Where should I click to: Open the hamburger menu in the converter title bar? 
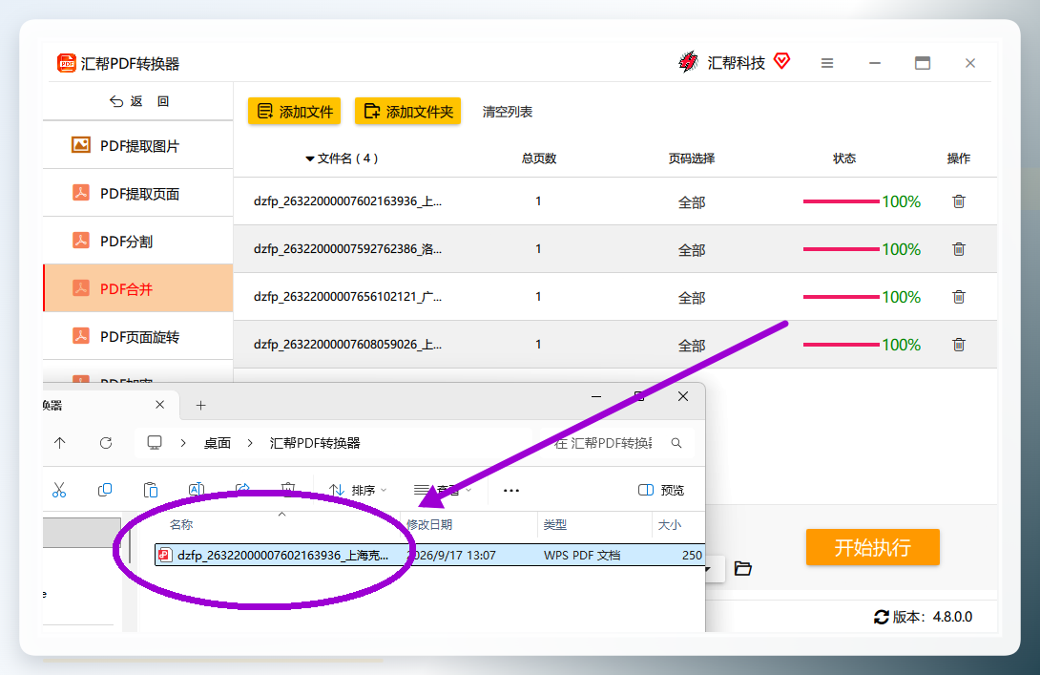(x=827, y=63)
